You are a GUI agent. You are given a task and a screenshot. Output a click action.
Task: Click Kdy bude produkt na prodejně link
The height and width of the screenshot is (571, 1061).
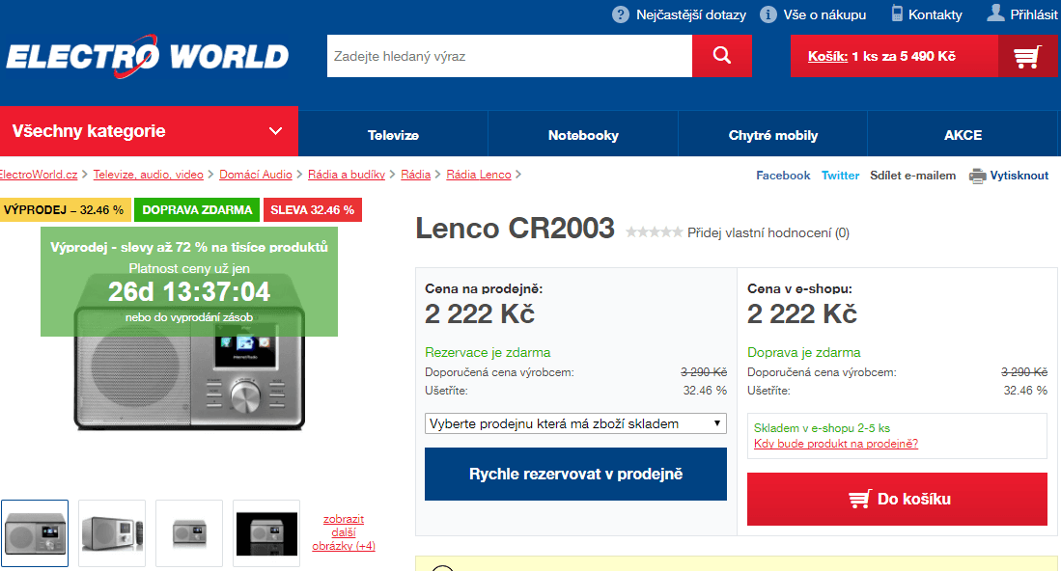coord(836,444)
